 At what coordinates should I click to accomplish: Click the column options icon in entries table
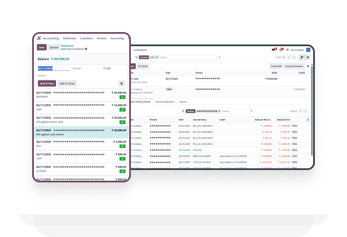(x=308, y=119)
